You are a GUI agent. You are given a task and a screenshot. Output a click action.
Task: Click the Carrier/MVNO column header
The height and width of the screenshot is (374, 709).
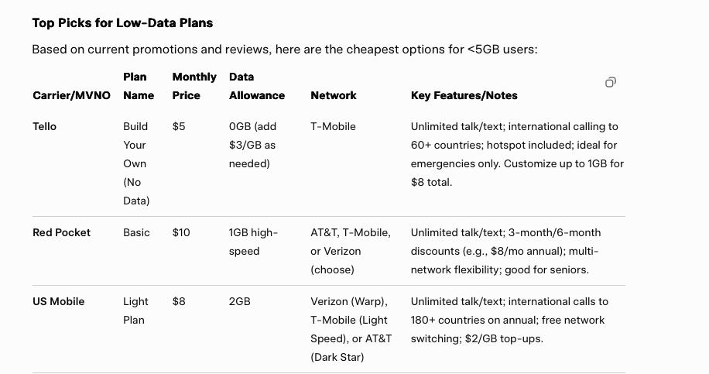tap(71, 95)
